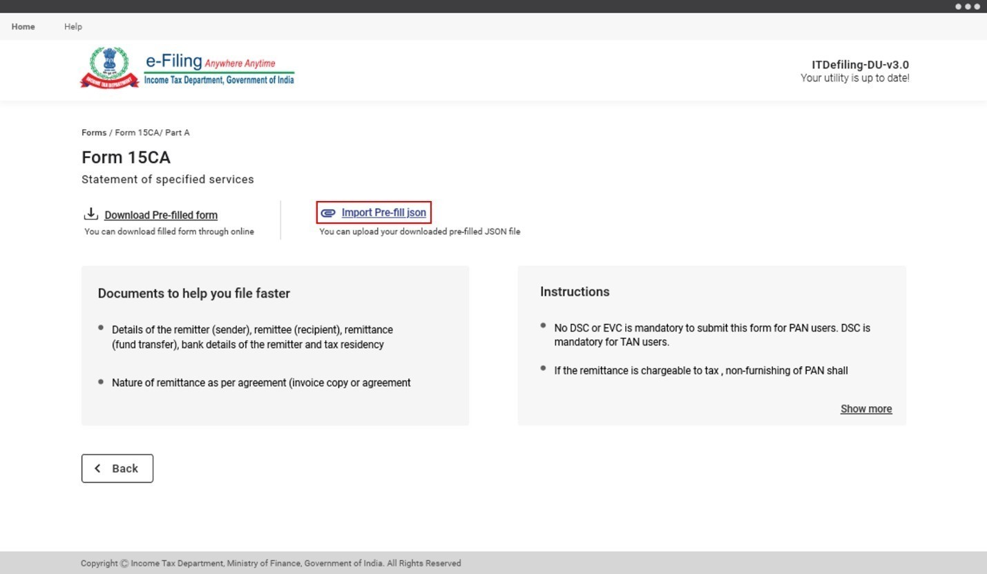
Task: Click the paperclip attachment icon
Action: tap(328, 213)
